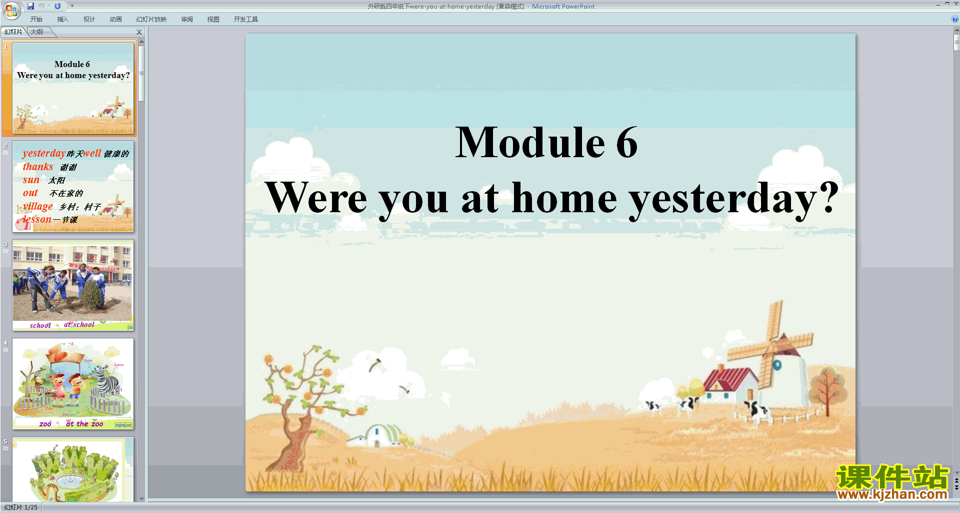
Task: Open Customize Quick Access Toolbar dropdown
Action: [72, 6]
